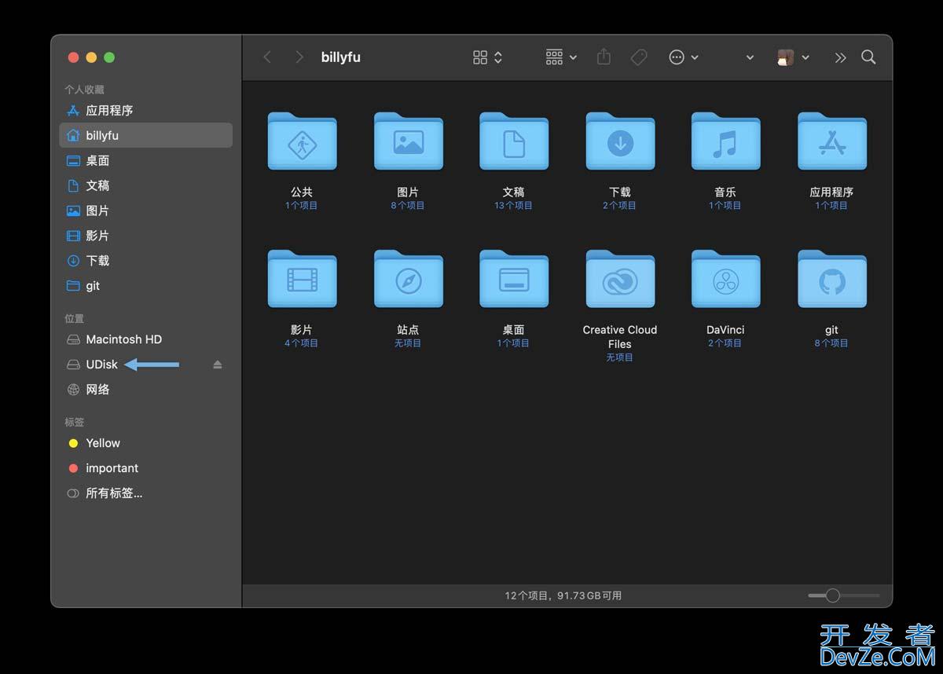This screenshot has width=943, height=674.
Task: Go forward with the right chevron
Action: coord(299,57)
